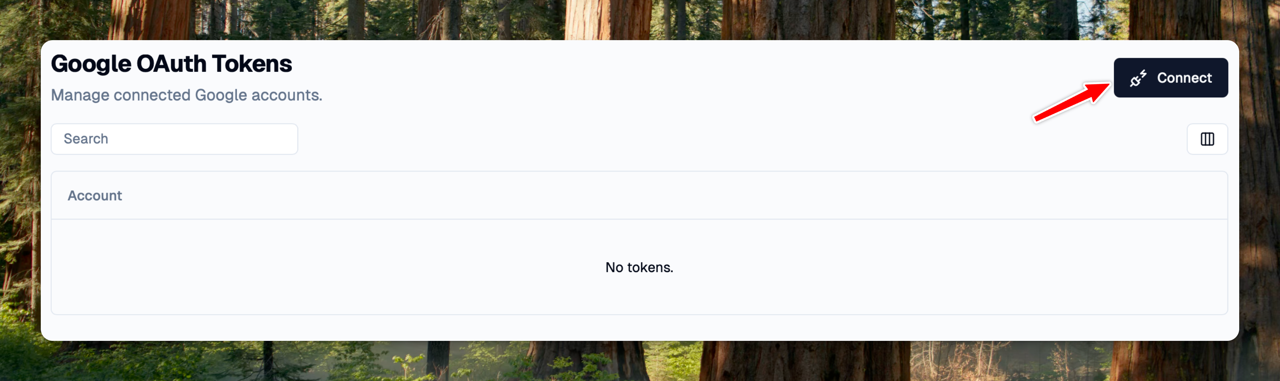Click the plug icon inside Connect
The width and height of the screenshot is (1280, 381).
coord(1138,78)
